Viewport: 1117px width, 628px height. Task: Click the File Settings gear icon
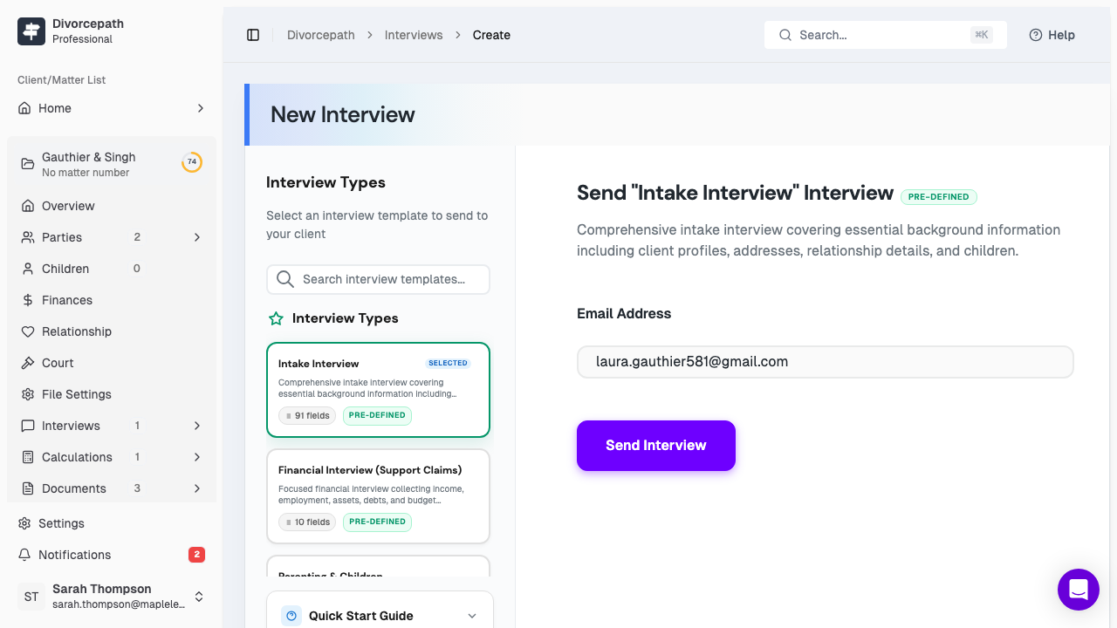tap(28, 394)
